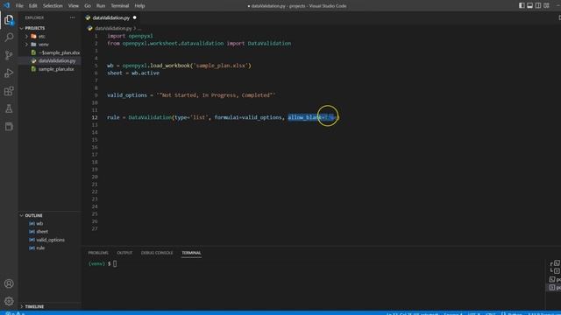
Task: Open the Explorer view in the activity bar
Action: coord(9,20)
